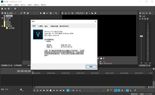The height and width of the screenshot is (95, 155).
Task: Select 主时间轴 folder in the media tree
Action: pyautogui.click(x=11, y=28)
